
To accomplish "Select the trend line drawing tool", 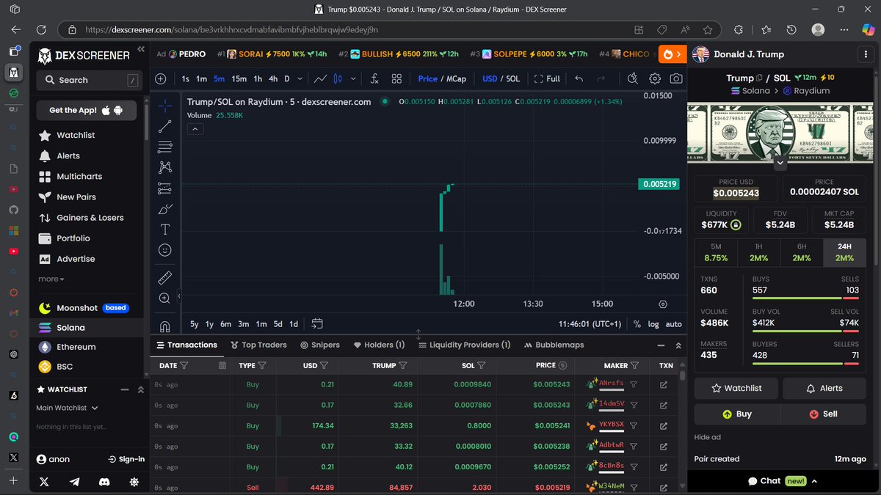I will click(x=165, y=126).
